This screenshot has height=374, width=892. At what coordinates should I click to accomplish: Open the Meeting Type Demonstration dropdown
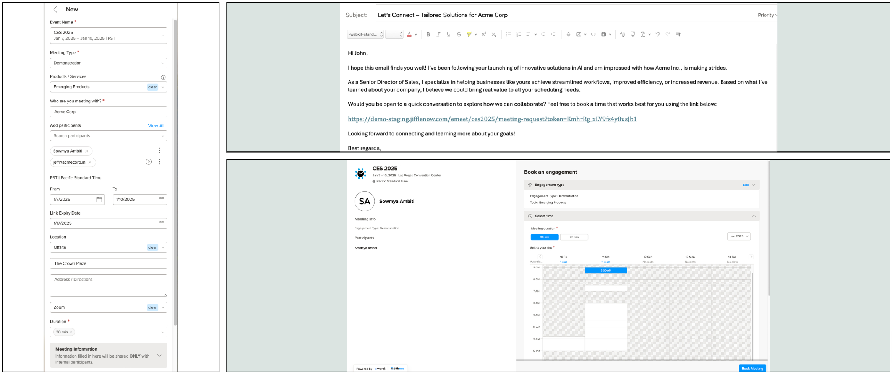click(109, 63)
